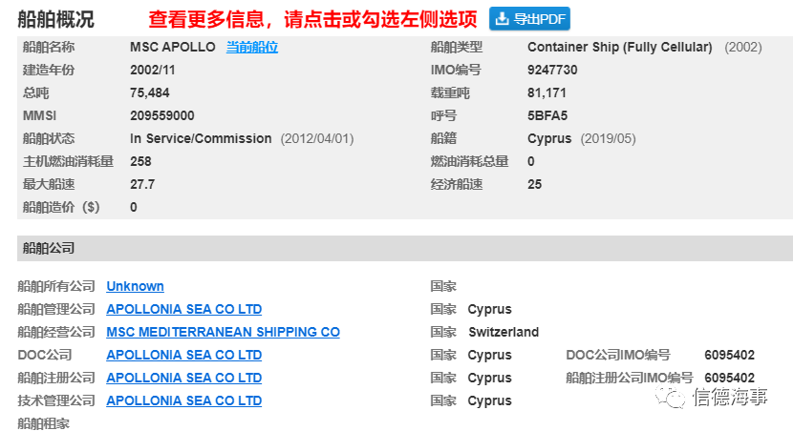
Task: Click the DOC公司IMO编号 value 6095402
Action: [x=729, y=355]
